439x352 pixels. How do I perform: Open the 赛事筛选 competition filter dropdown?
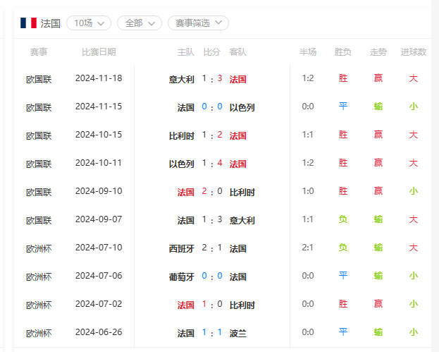click(198, 23)
